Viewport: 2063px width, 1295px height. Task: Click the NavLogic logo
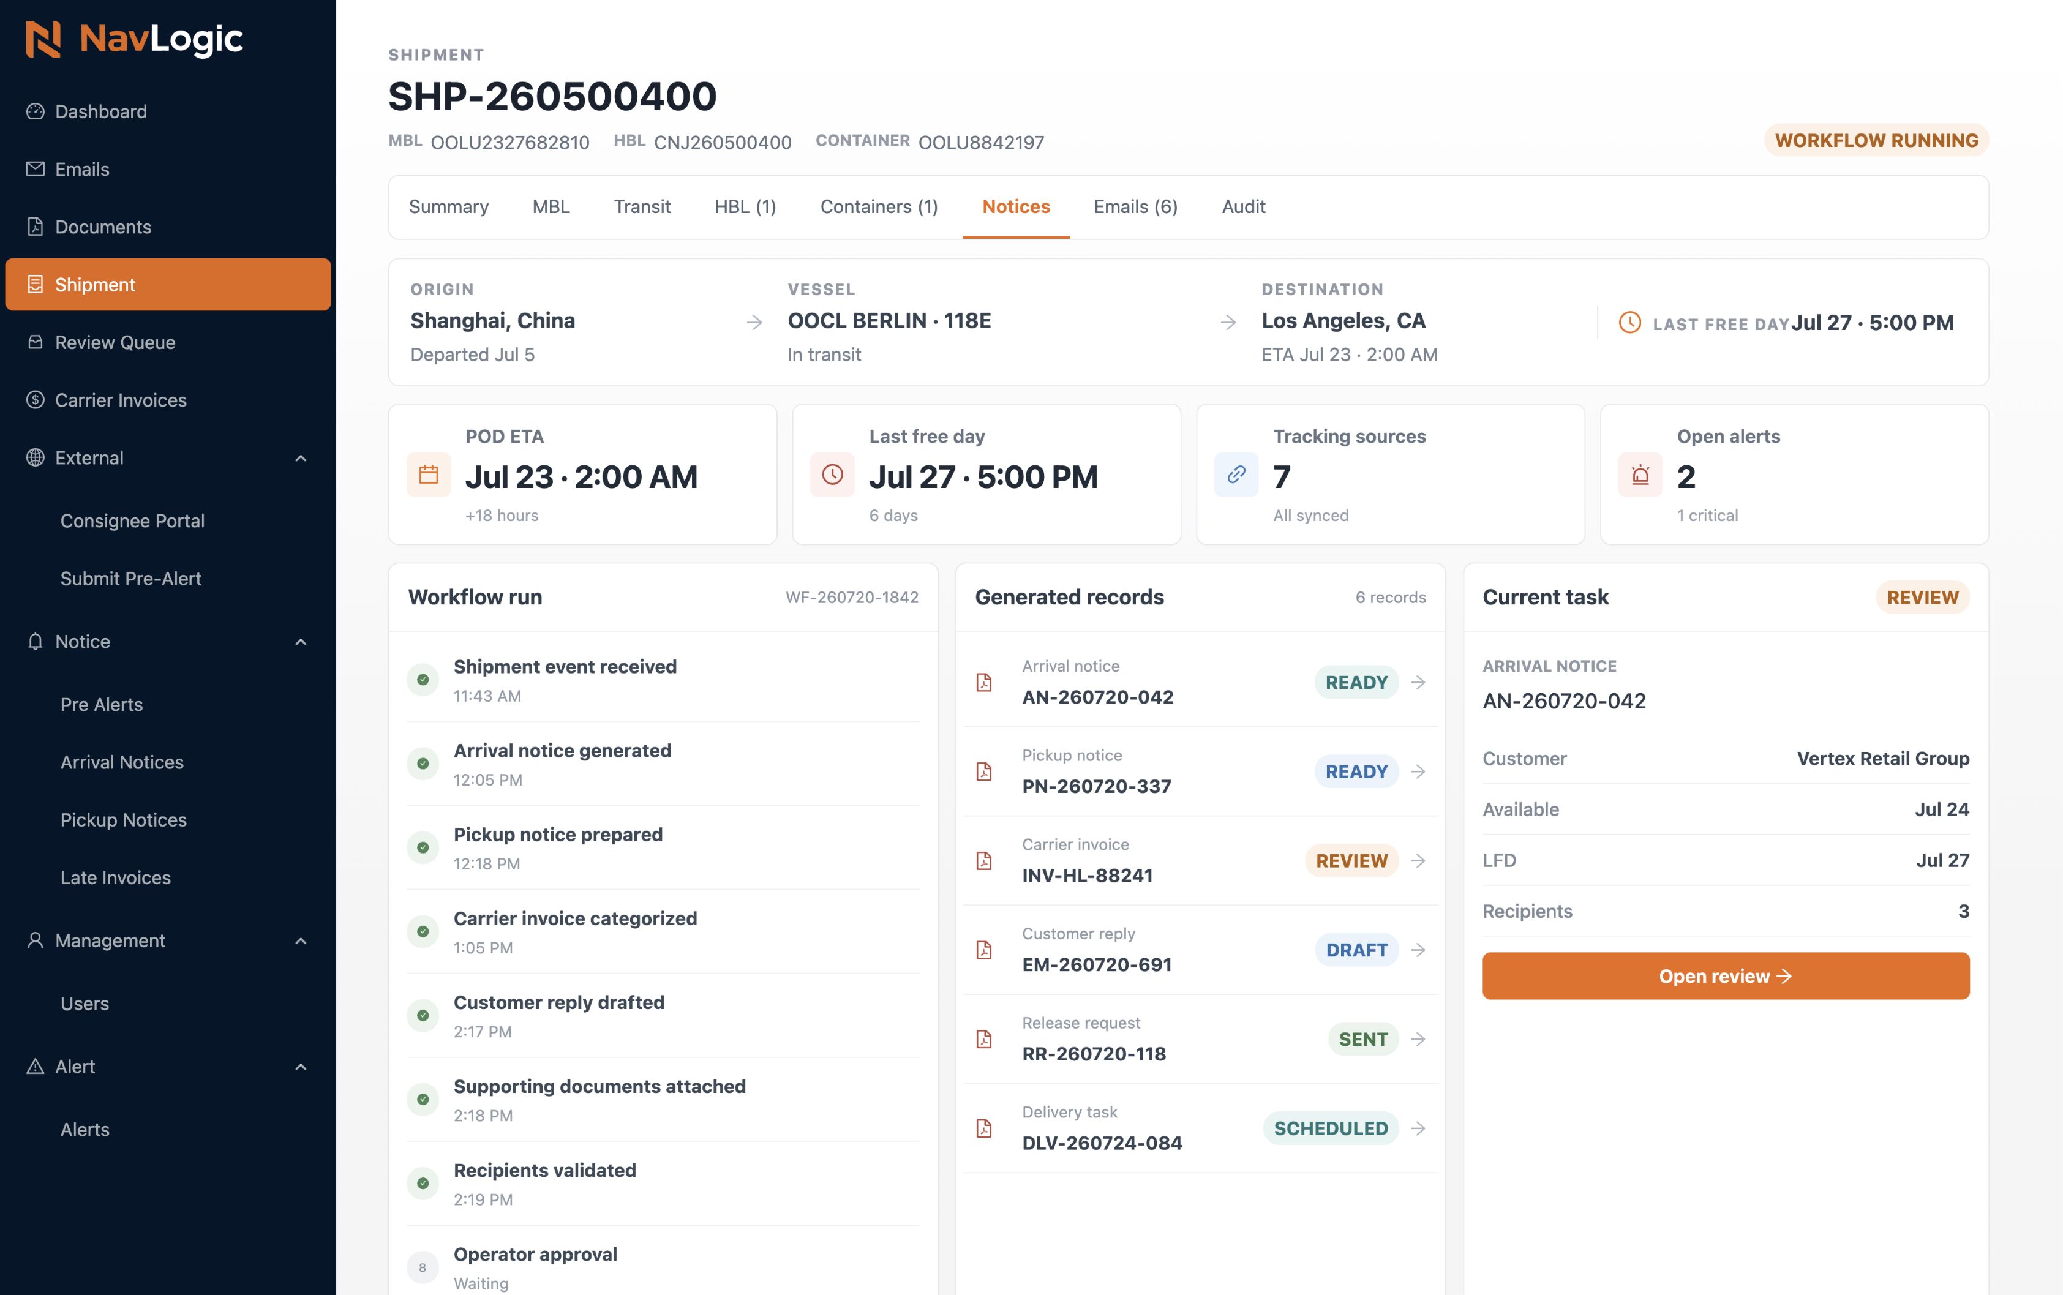coord(135,39)
